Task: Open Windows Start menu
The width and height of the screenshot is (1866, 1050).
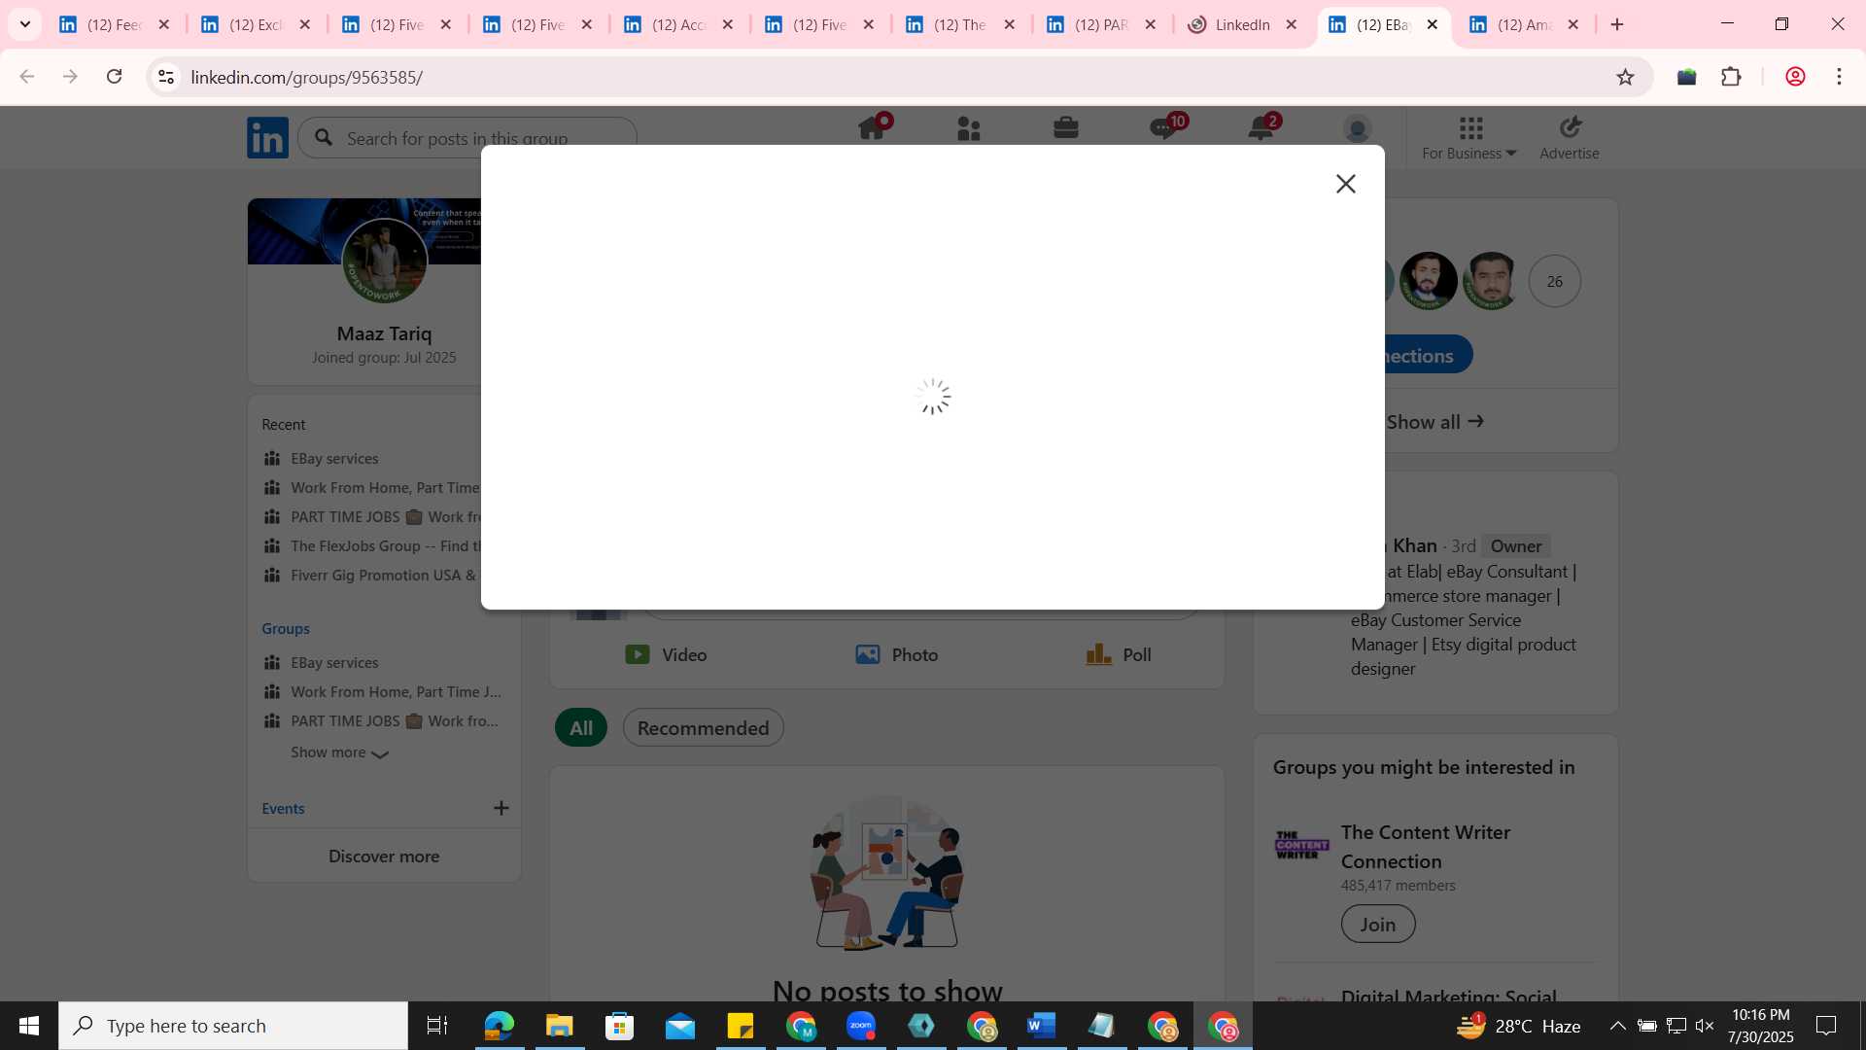Action: pyautogui.click(x=29, y=1026)
